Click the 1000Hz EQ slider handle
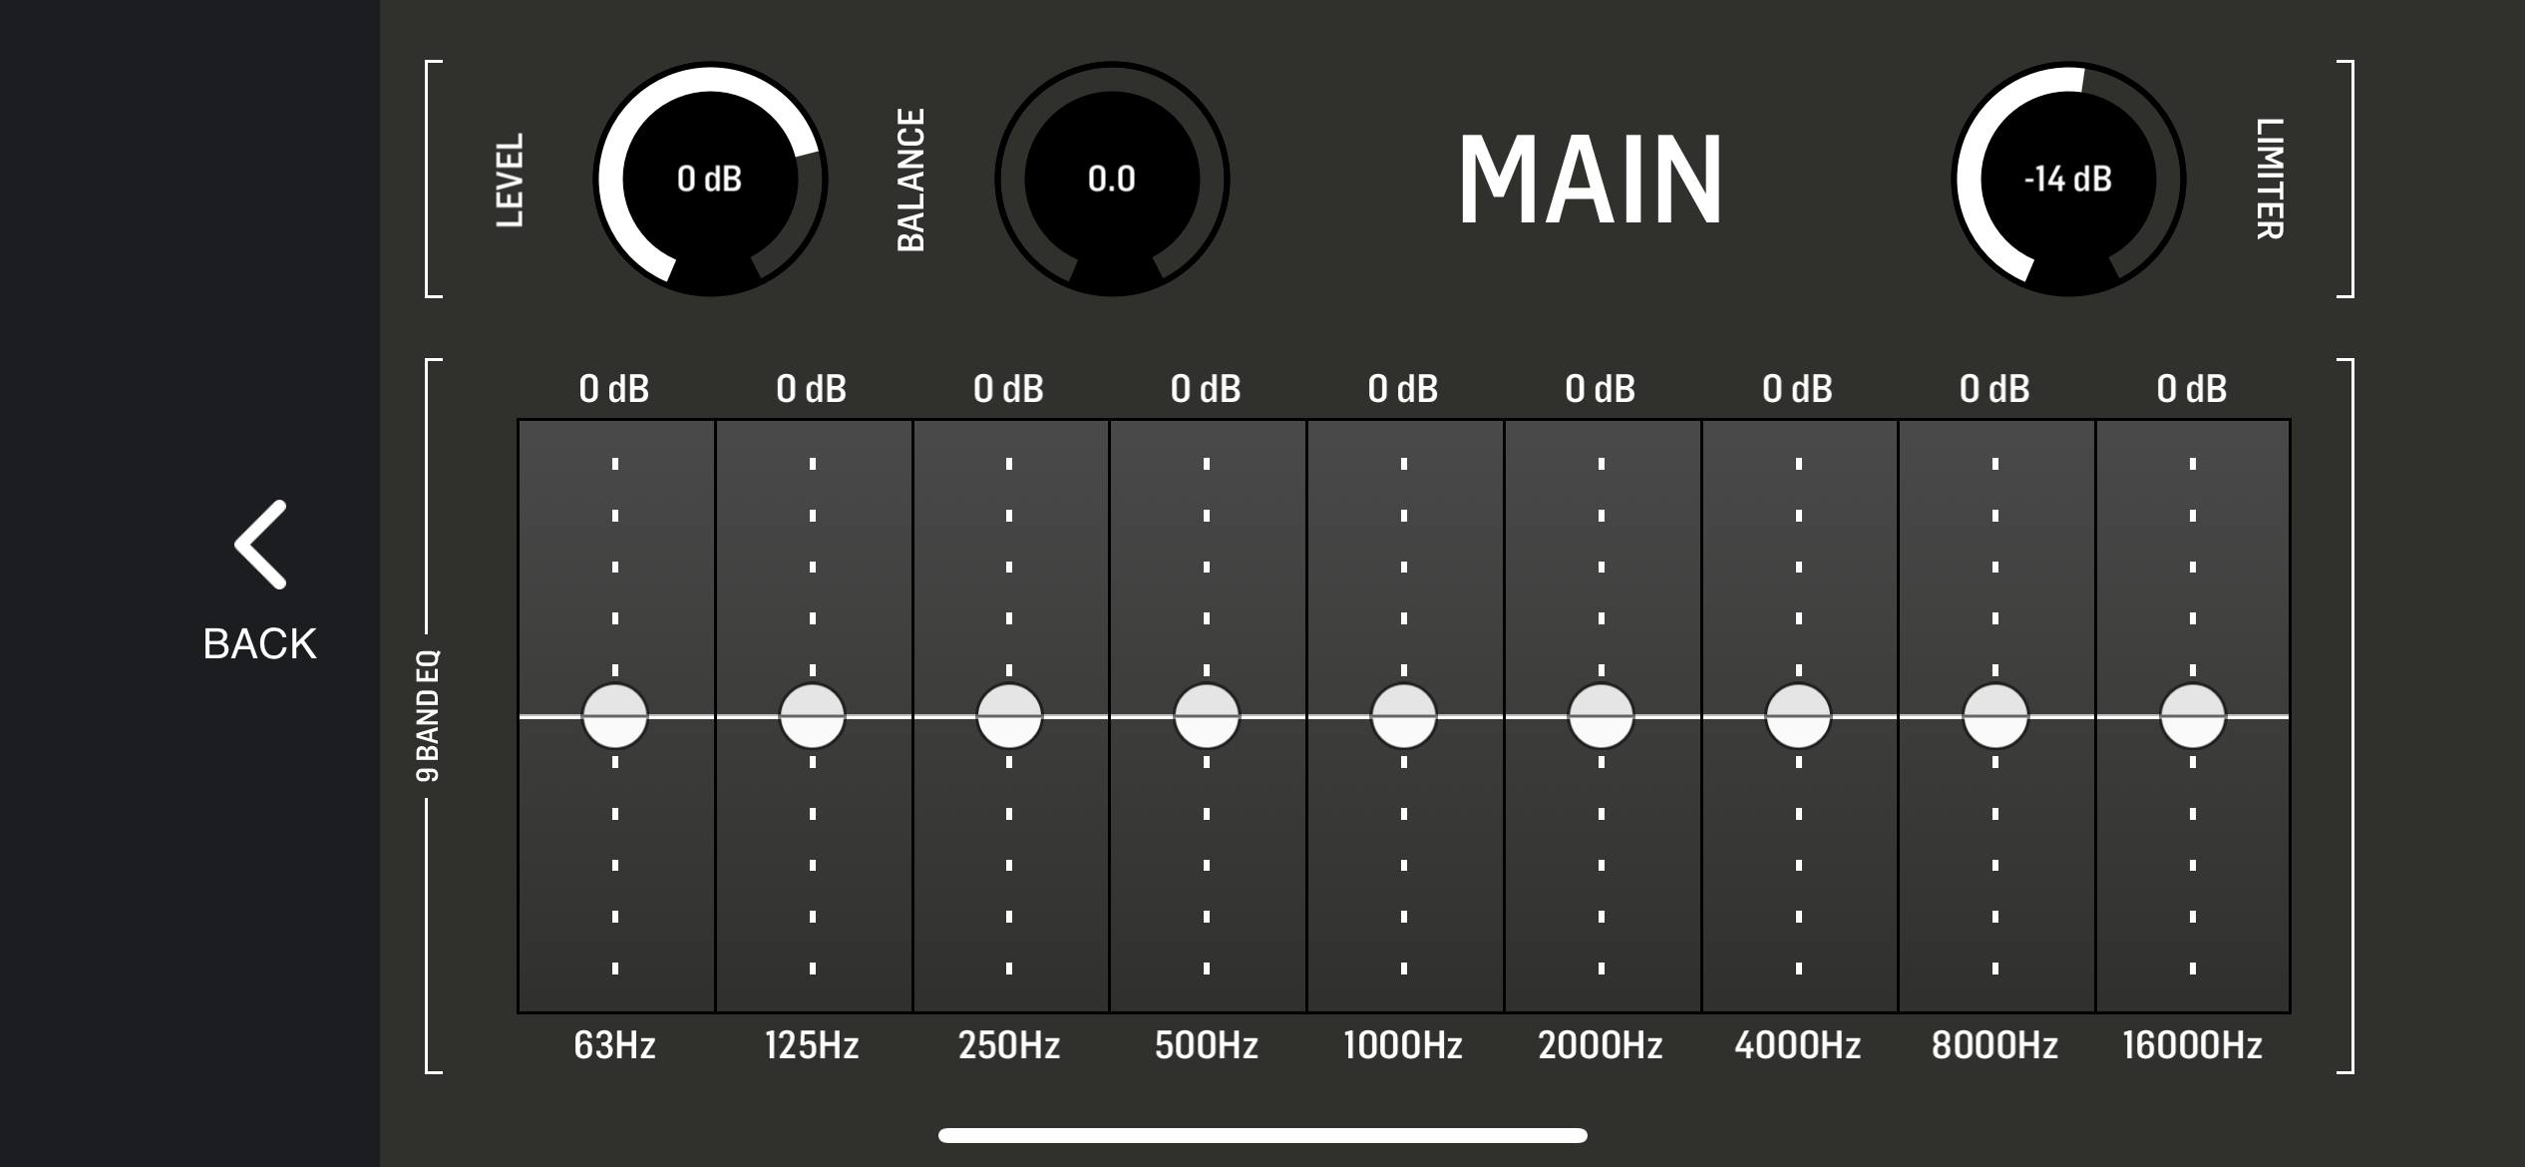Image resolution: width=2525 pixels, height=1167 pixels. click(x=1404, y=716)
